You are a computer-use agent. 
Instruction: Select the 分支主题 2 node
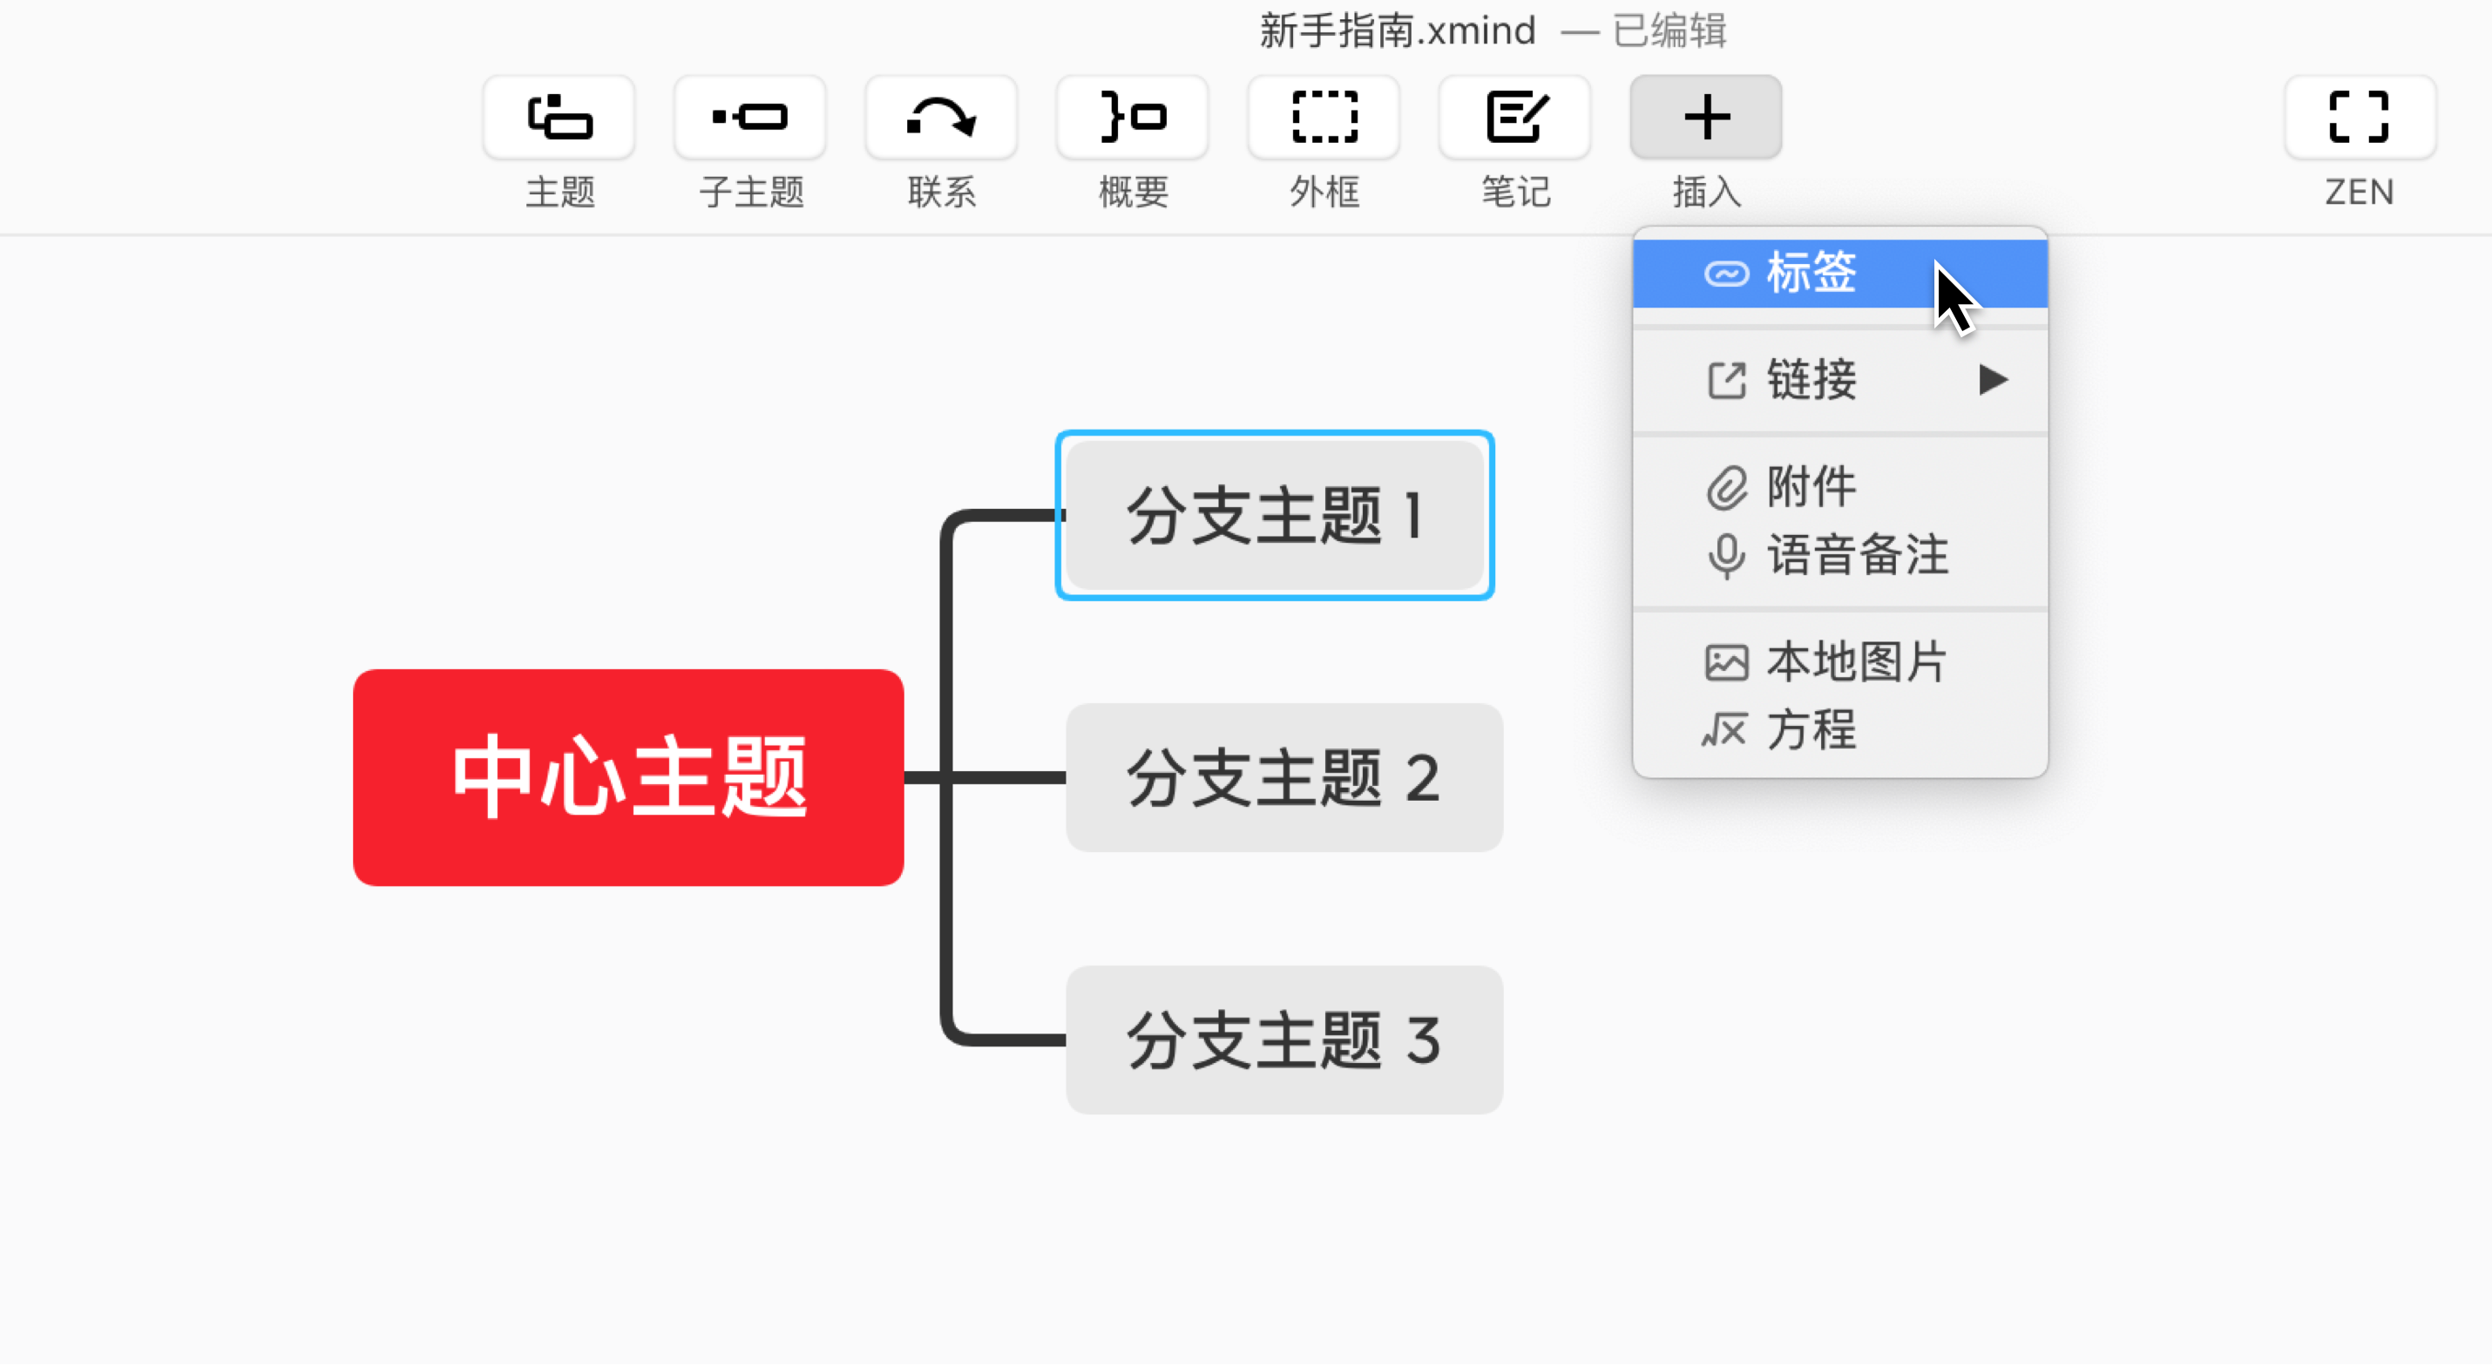[1283, 778]
